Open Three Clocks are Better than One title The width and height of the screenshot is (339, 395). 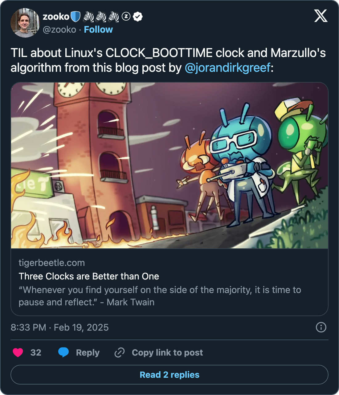tap(89, 276)
